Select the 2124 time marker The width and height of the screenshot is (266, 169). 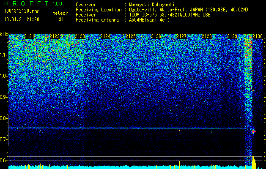coord(105,36)
